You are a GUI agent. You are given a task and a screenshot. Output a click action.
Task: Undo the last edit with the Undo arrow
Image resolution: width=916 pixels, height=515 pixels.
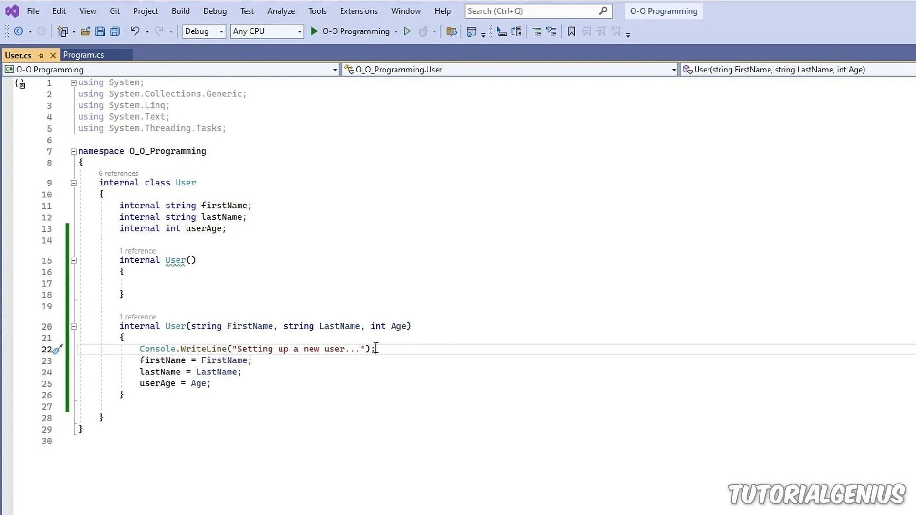[x=135, y=31]
